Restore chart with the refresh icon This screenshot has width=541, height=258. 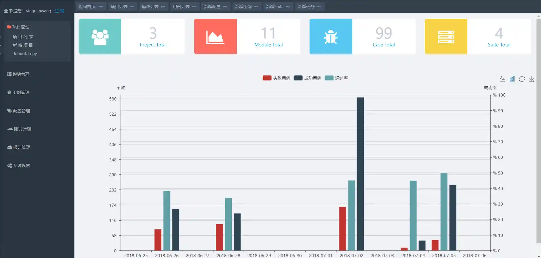(522, 79)
